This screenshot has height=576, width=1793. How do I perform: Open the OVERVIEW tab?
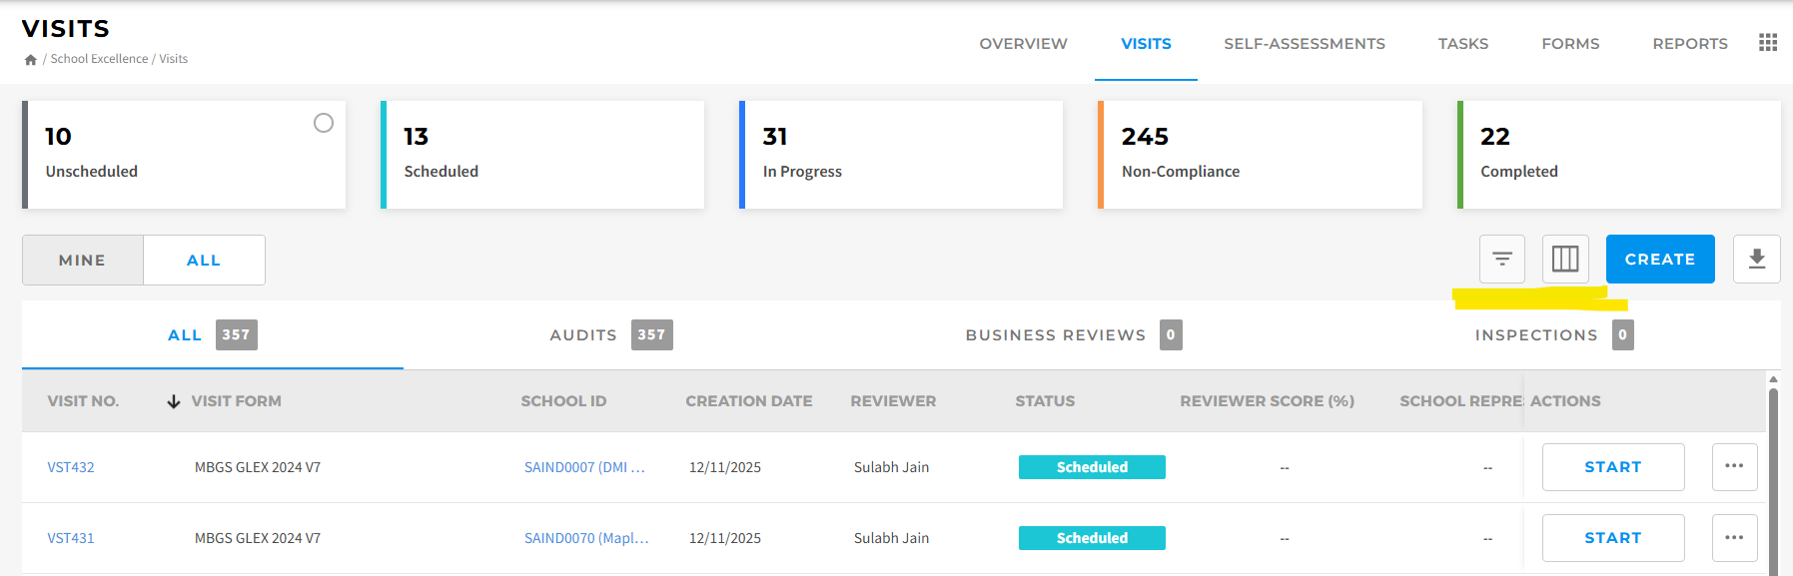[1023, 44]
